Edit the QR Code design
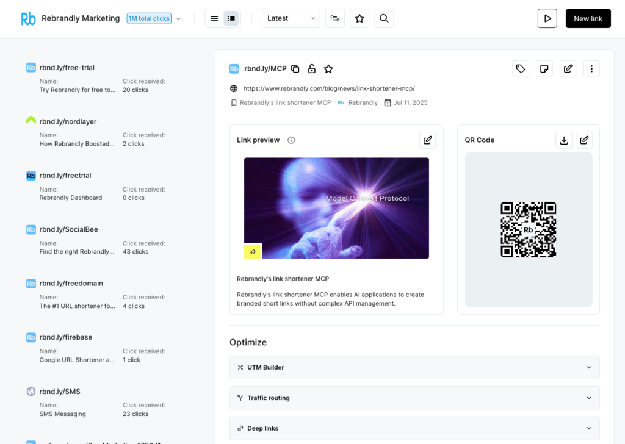Viewport: 625px width, 444px height. coord(584,140)
